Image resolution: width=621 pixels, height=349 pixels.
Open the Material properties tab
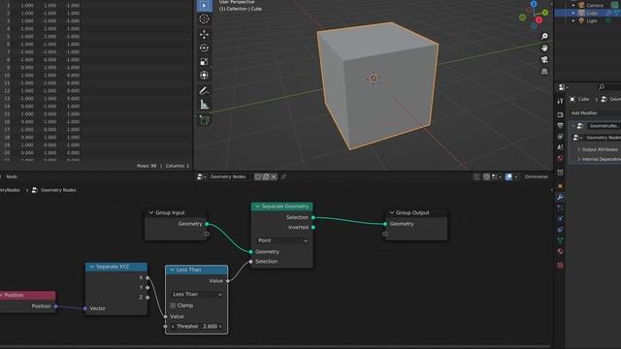[x=560, y=251]
